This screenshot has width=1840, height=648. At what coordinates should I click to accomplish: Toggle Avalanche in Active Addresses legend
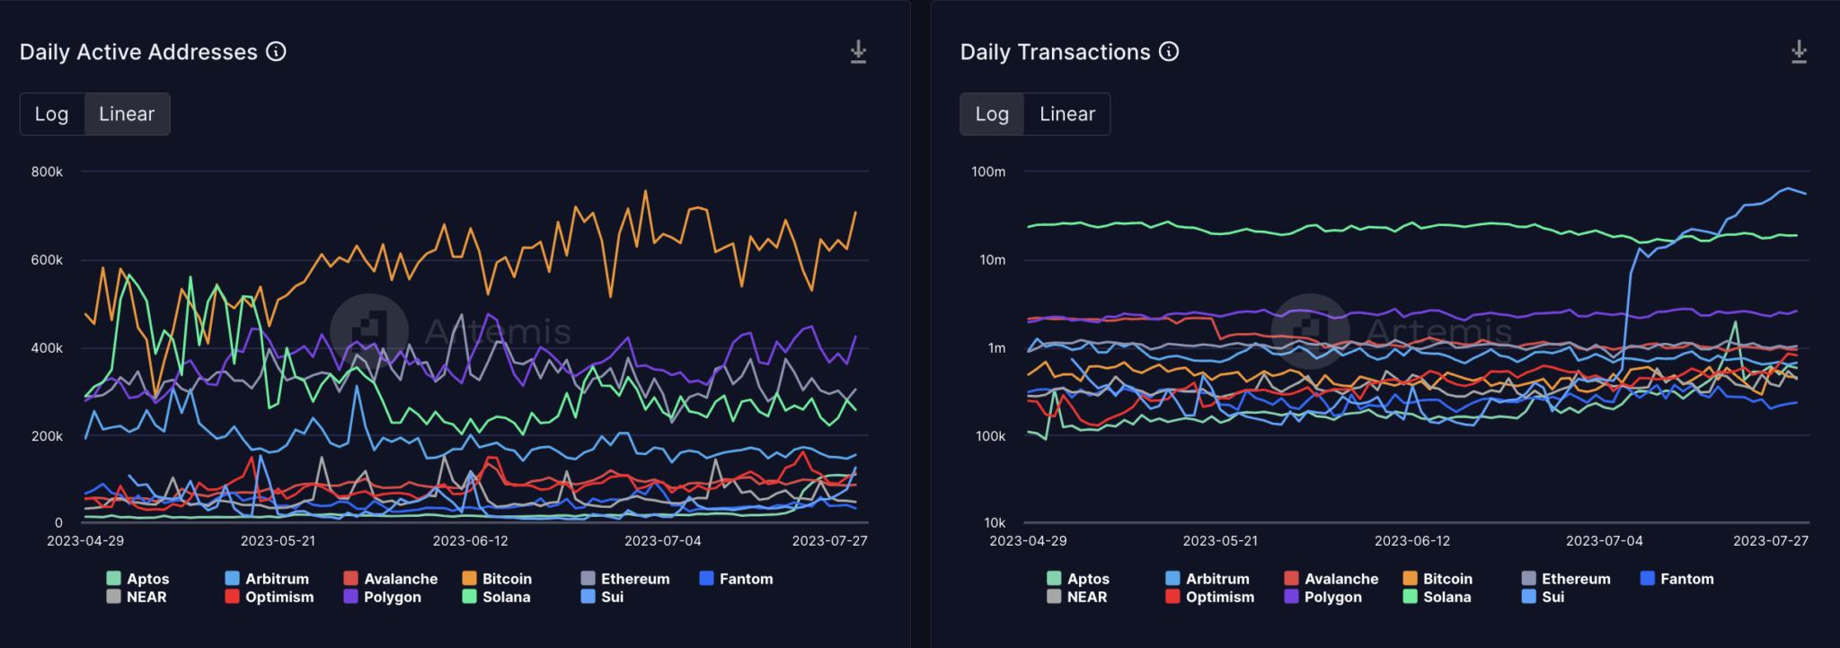pyautogui.click(x=391, y=579)
